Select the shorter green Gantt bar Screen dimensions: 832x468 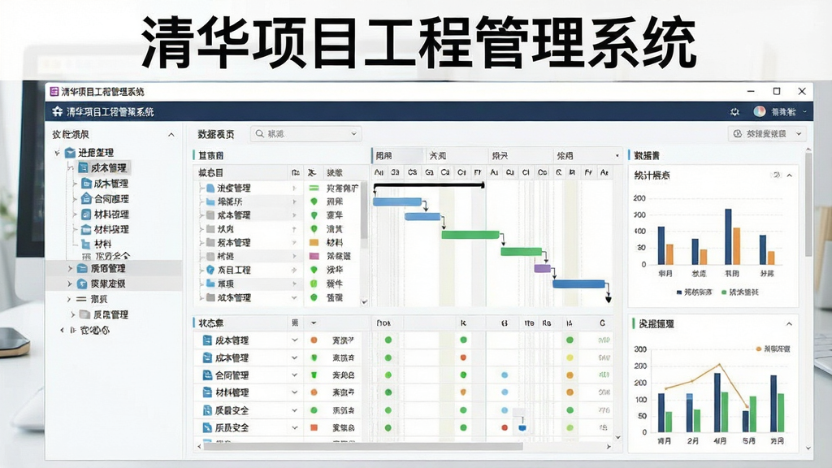click(521, 252)
